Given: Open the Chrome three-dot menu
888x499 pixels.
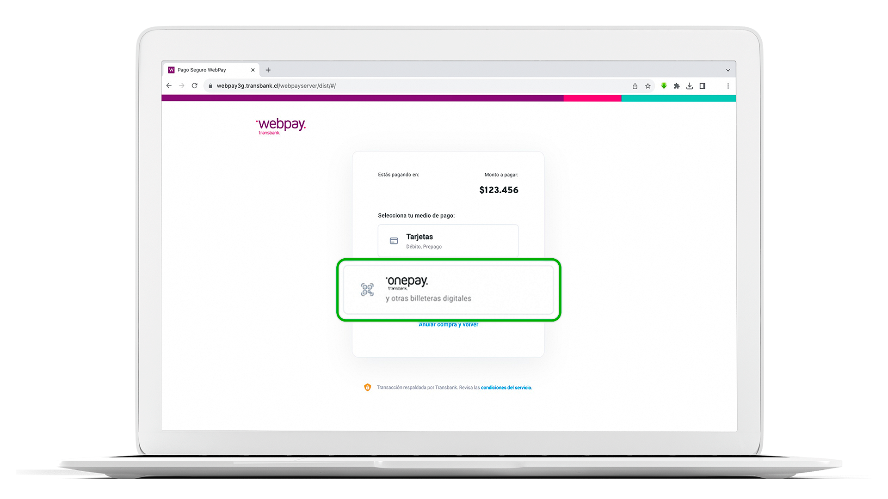Looking at the screenshot, I should tap(728, 86).
